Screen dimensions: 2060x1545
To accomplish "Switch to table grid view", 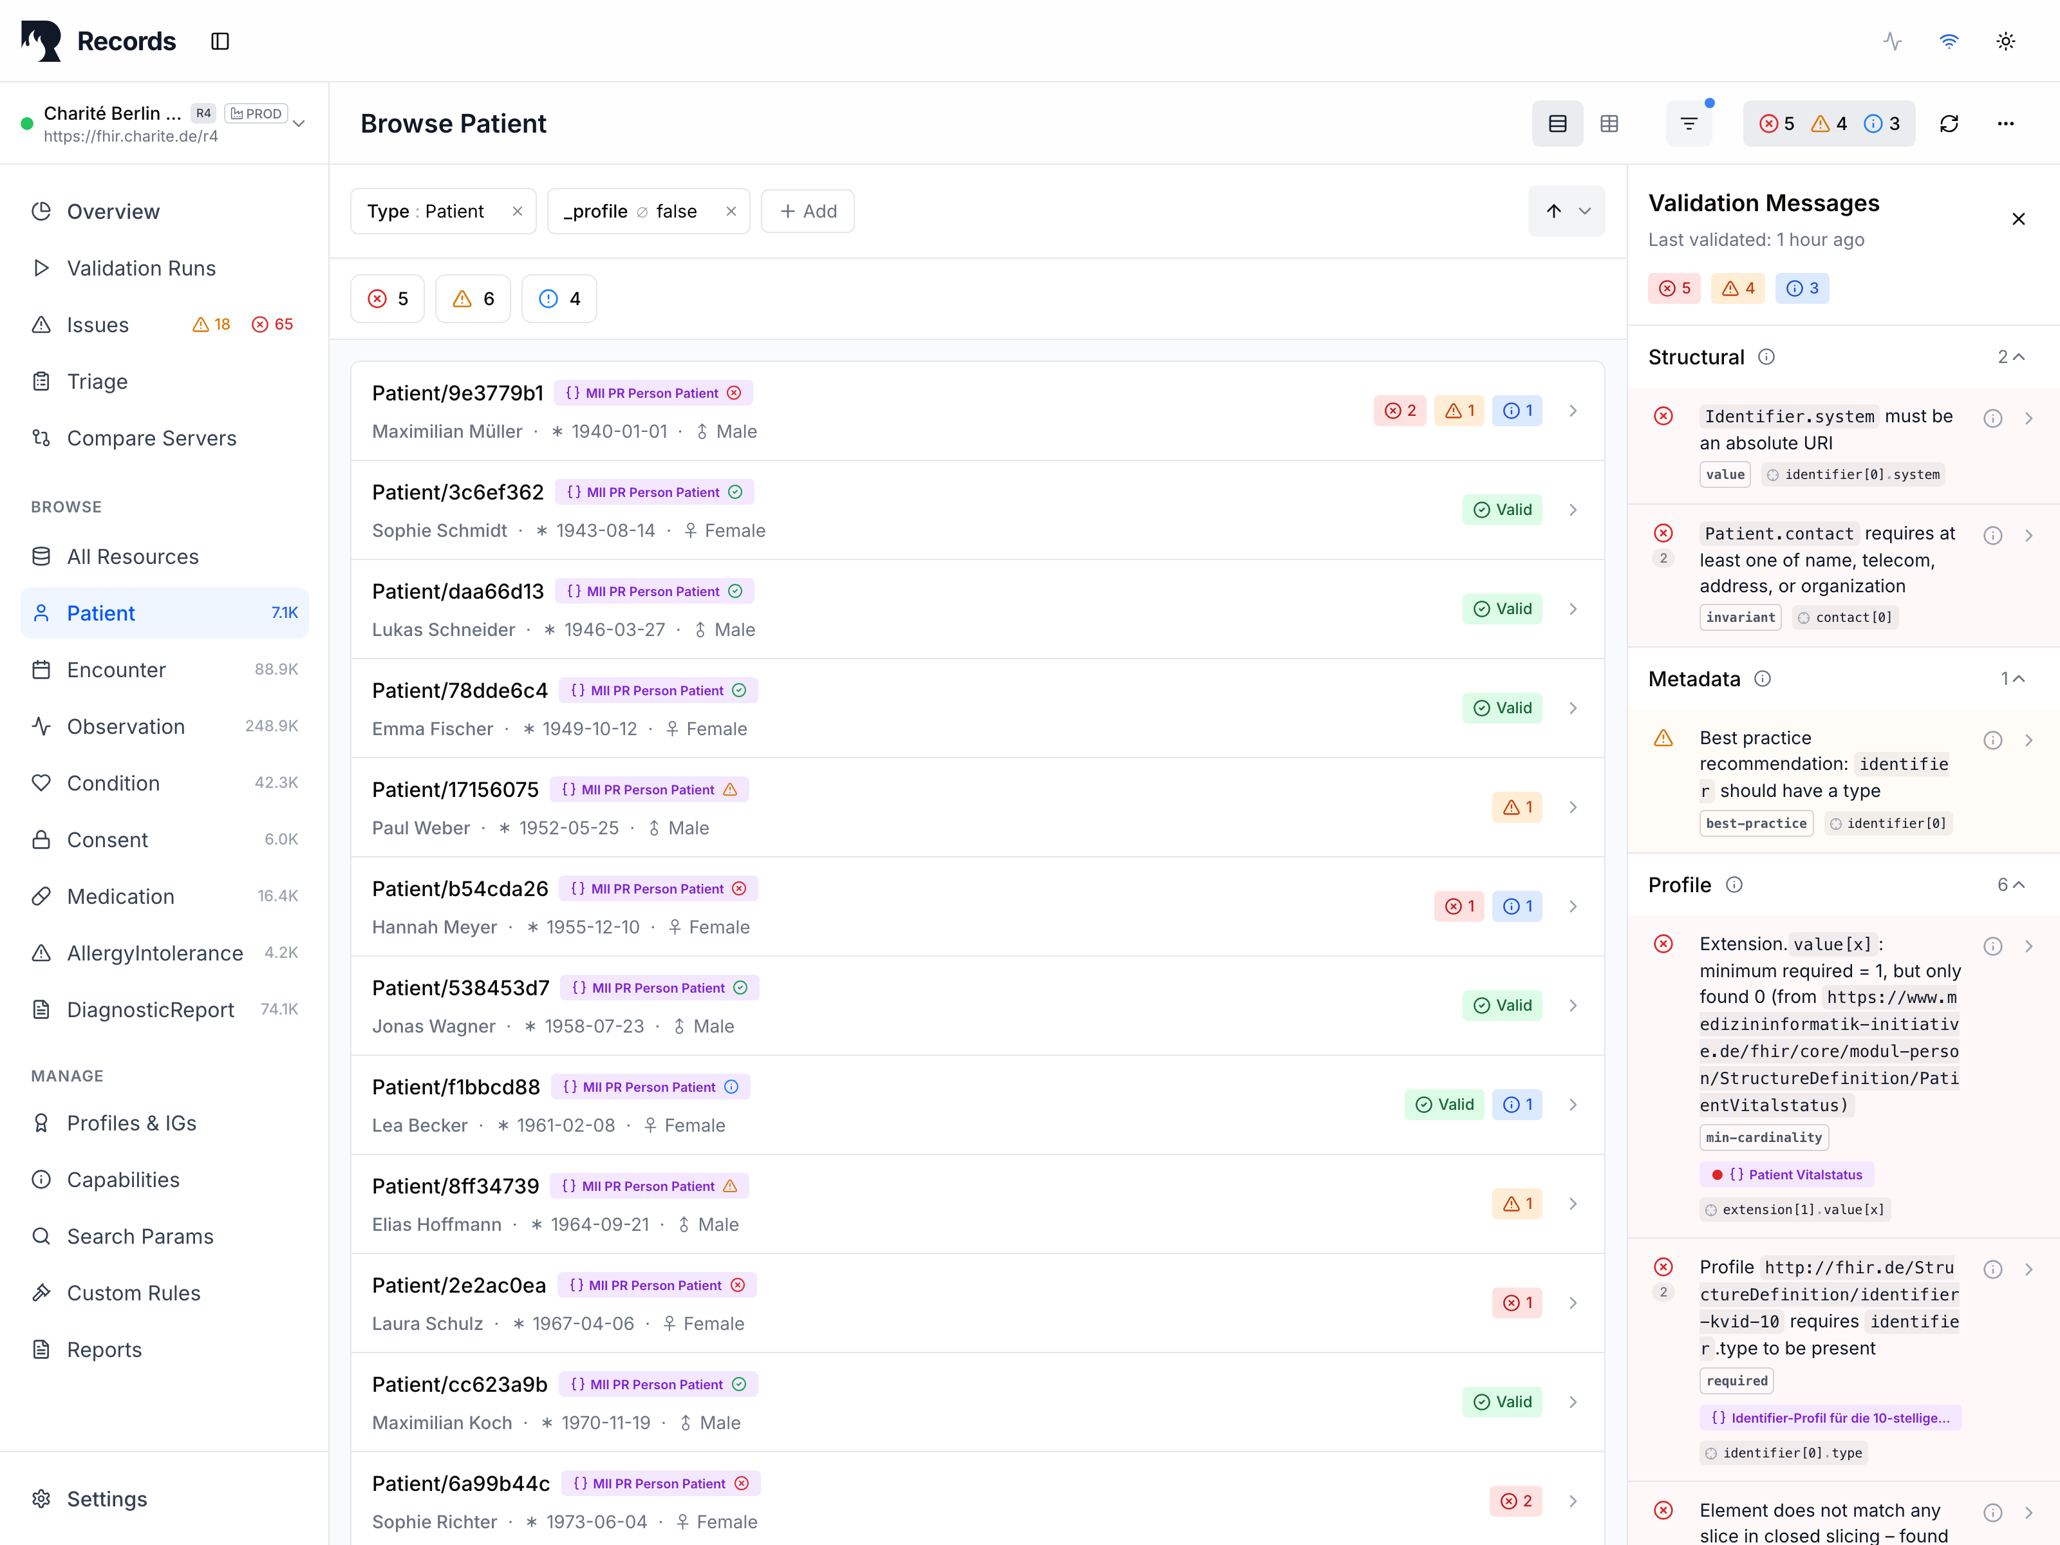I will pos(1609,124).
